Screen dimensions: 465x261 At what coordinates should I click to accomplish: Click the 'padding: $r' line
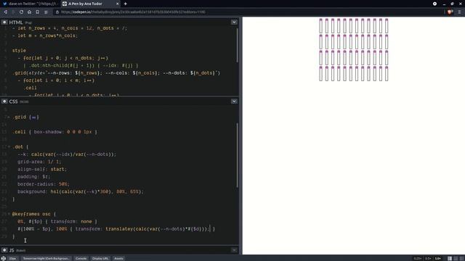(34, 177)
